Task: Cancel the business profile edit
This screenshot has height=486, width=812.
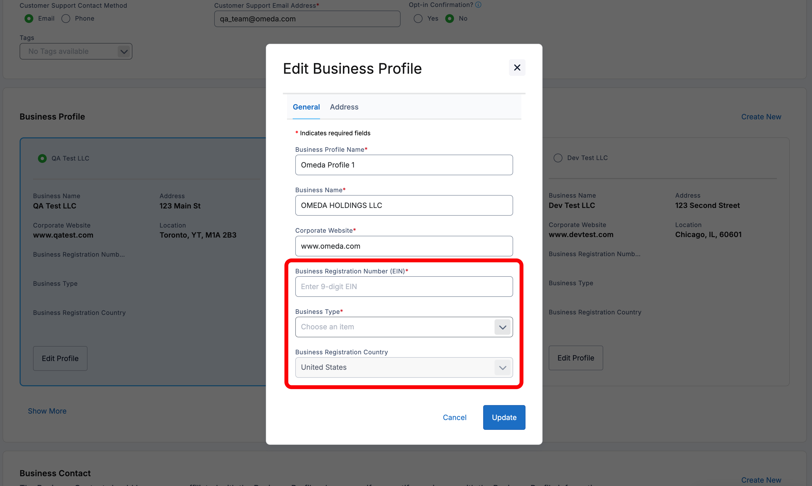Action: click(x=454, y=417)
